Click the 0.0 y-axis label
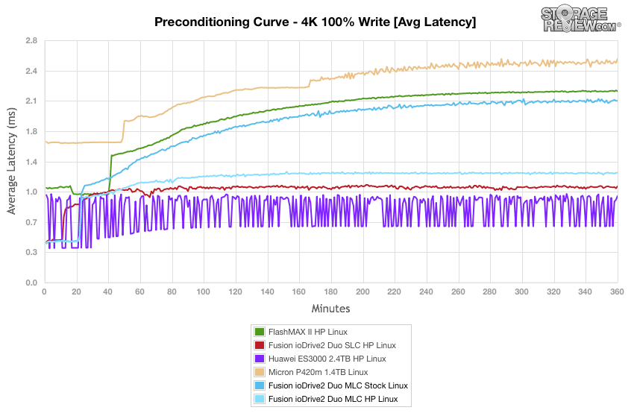Screen dimensions: 634x419 (x=31, y=283)
